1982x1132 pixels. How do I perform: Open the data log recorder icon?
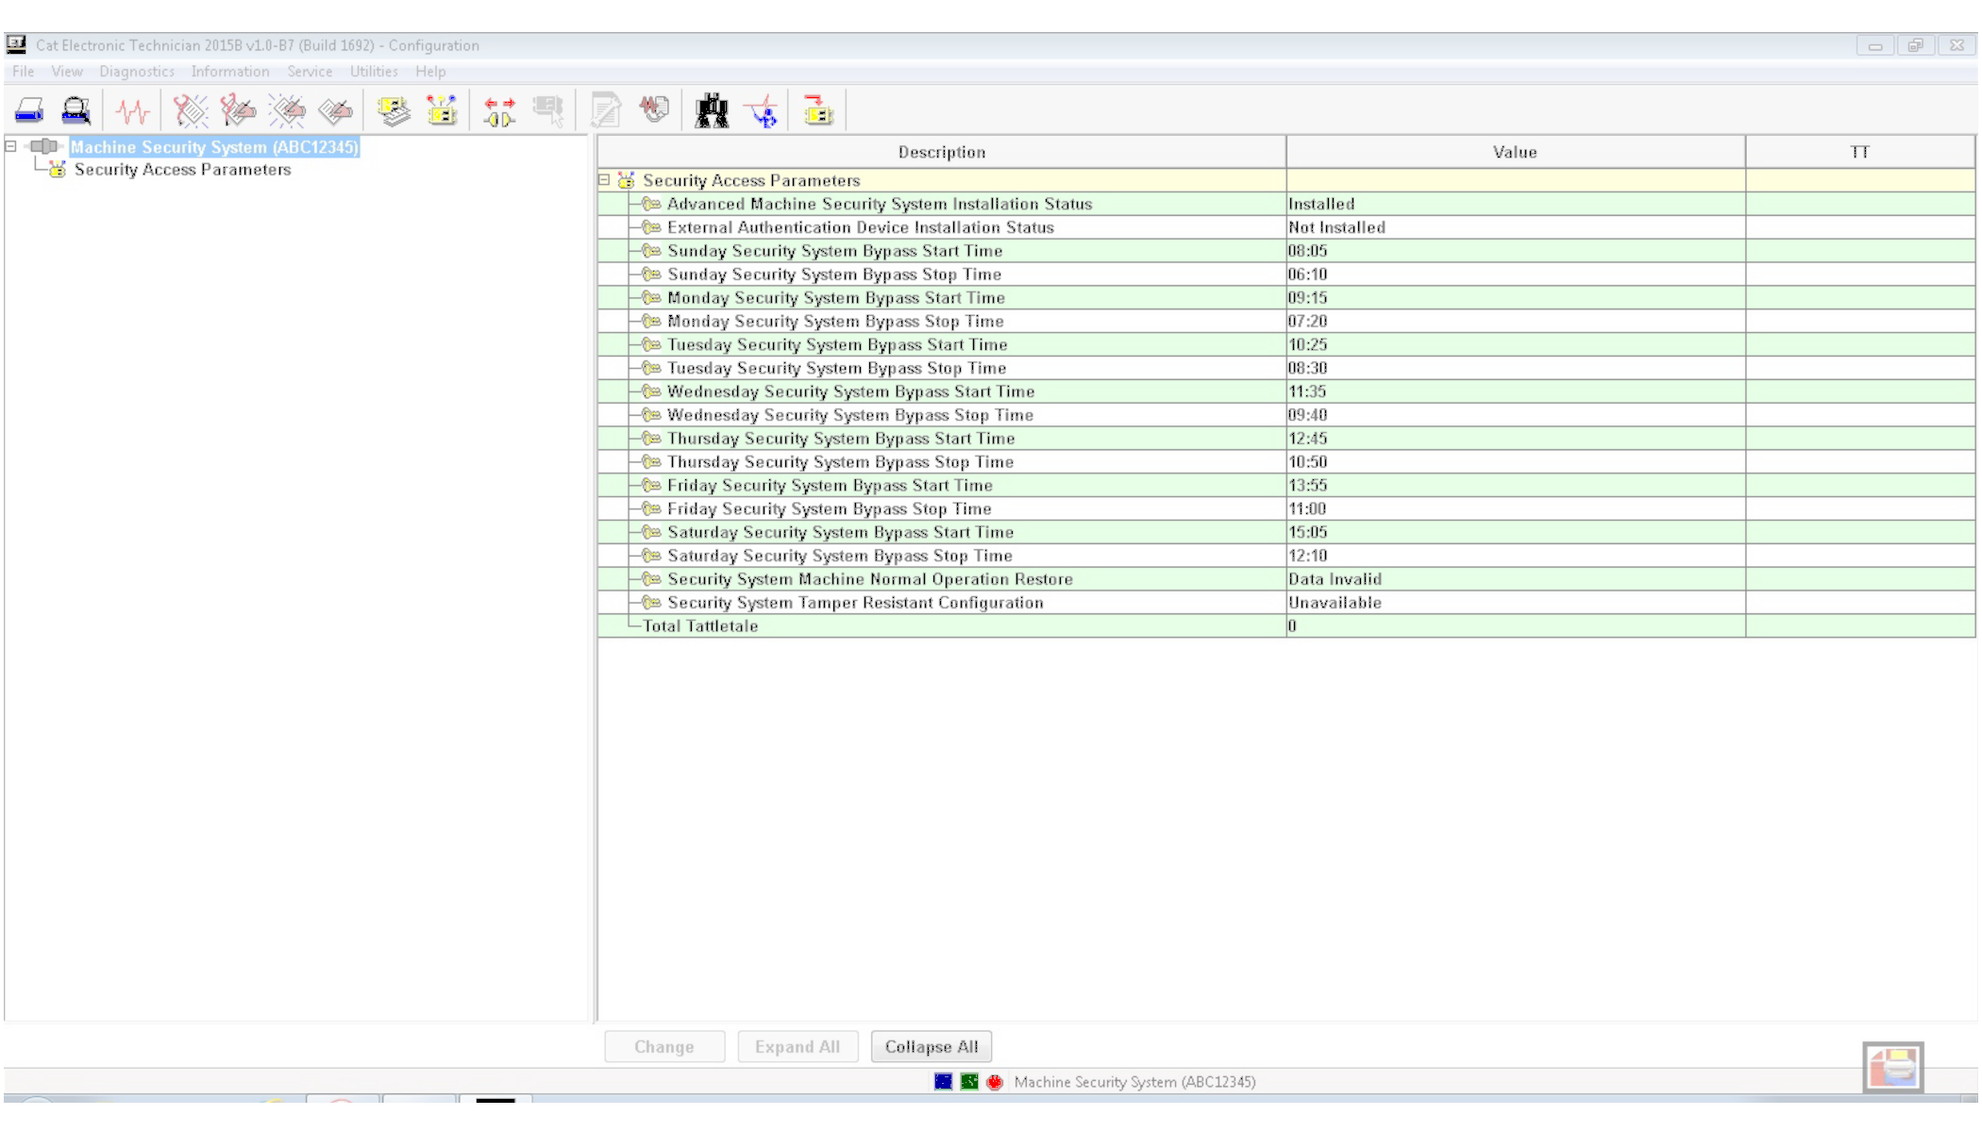(x=654, y=109)
